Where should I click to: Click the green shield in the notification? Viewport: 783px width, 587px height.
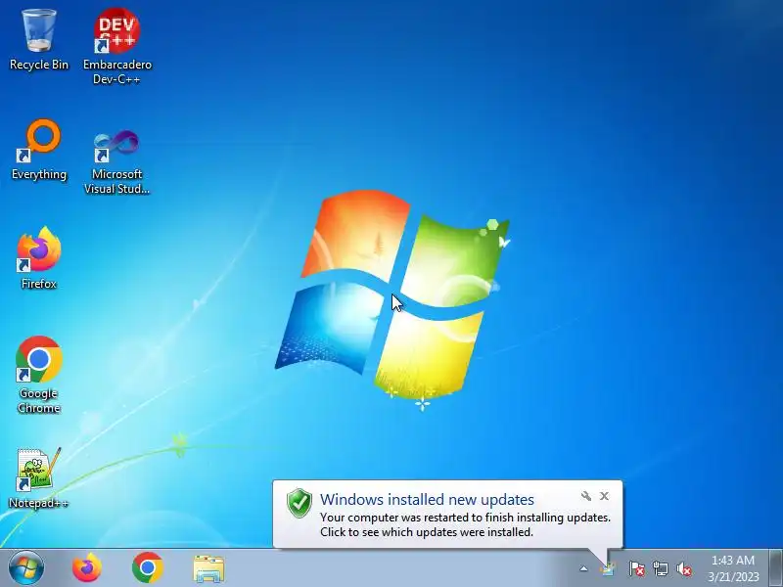coord(299,503)
